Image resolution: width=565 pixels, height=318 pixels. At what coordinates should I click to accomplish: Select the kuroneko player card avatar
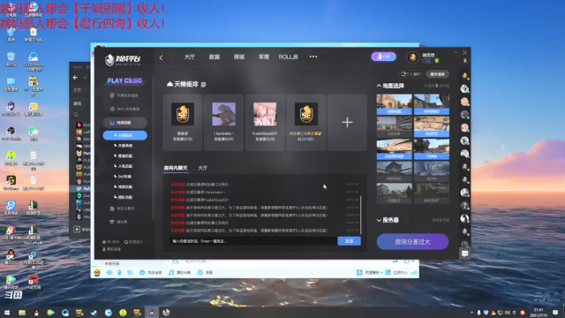click(x=223, y=114)
